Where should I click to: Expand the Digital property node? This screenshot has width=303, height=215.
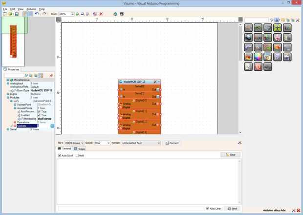pos(8,94)
